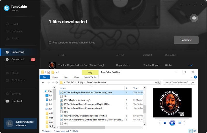207x133 pixels.
Task: Expand the Explorer ribbon chevron
Action: click(191, 77)
